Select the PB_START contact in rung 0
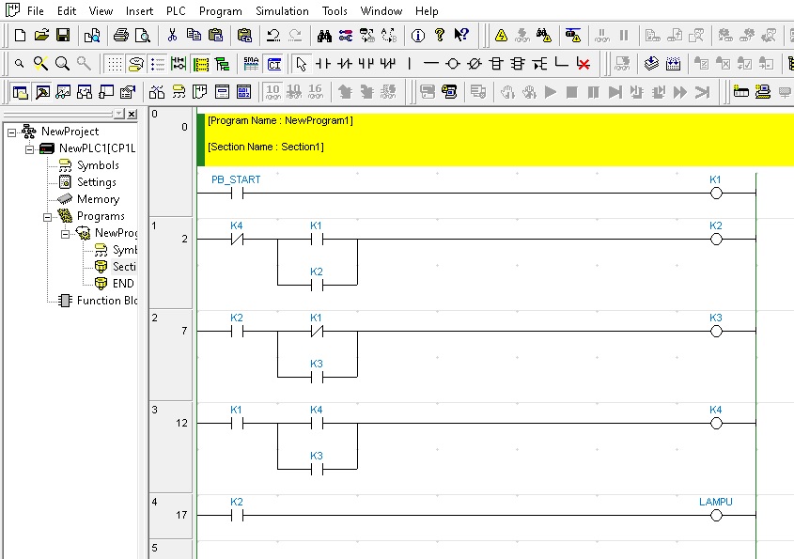The width and height of the screenshot is (794, 559). pyautogui.click(x=237, y=194)
